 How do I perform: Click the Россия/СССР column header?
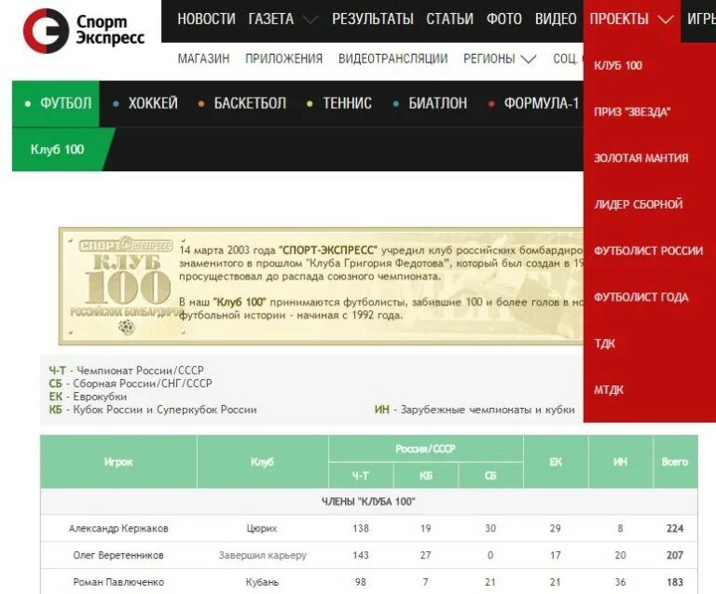[x=425, y=449]
